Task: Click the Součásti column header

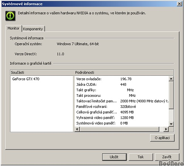Action: pyautogui.click(x=42, y=72)
